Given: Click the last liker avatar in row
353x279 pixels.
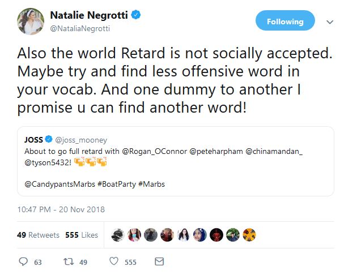Looking at the screenshot, I should (249, 235).
